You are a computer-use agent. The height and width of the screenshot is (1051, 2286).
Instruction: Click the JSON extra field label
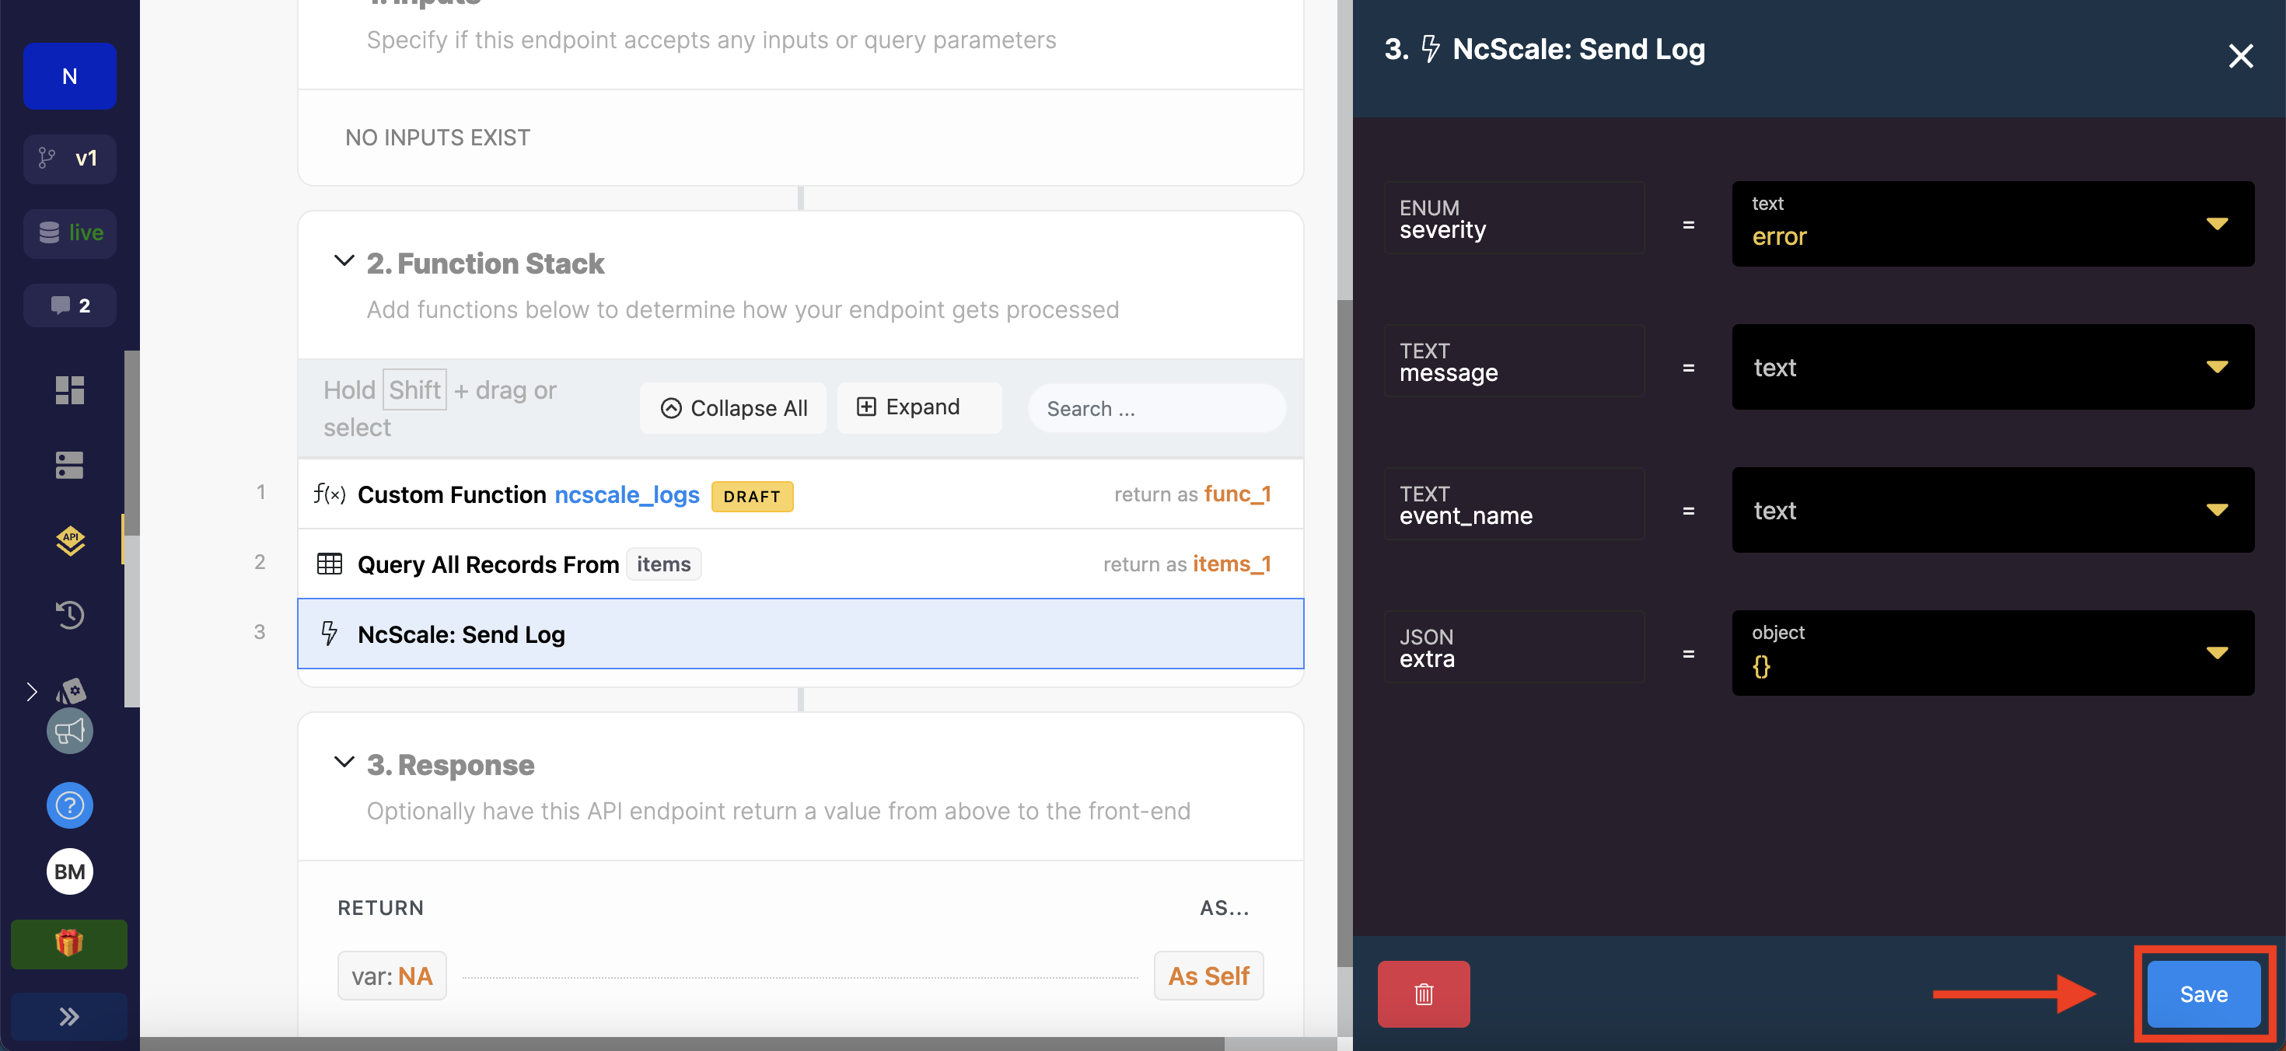(x=1514, y=648)
